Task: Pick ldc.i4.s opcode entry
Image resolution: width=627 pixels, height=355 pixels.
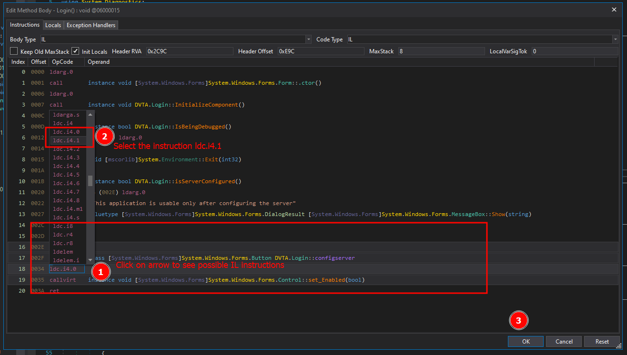Action: click(68, 217)
